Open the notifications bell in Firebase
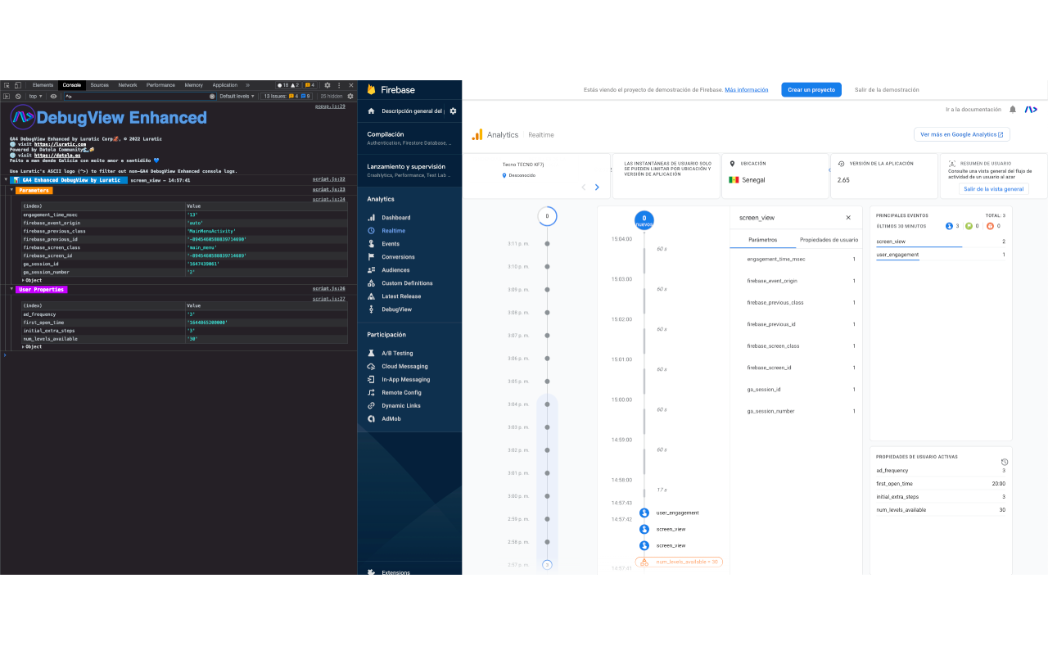The width and height of the screenshot is (1048, 655). coord(1013,109)
